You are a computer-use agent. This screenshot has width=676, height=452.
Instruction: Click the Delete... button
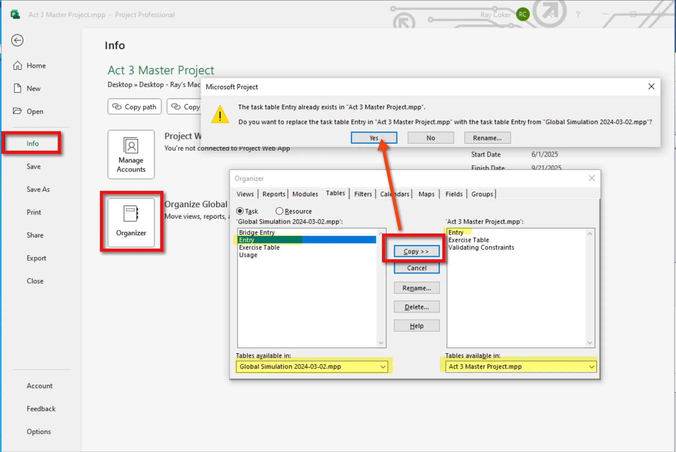[x=417, y=307]
